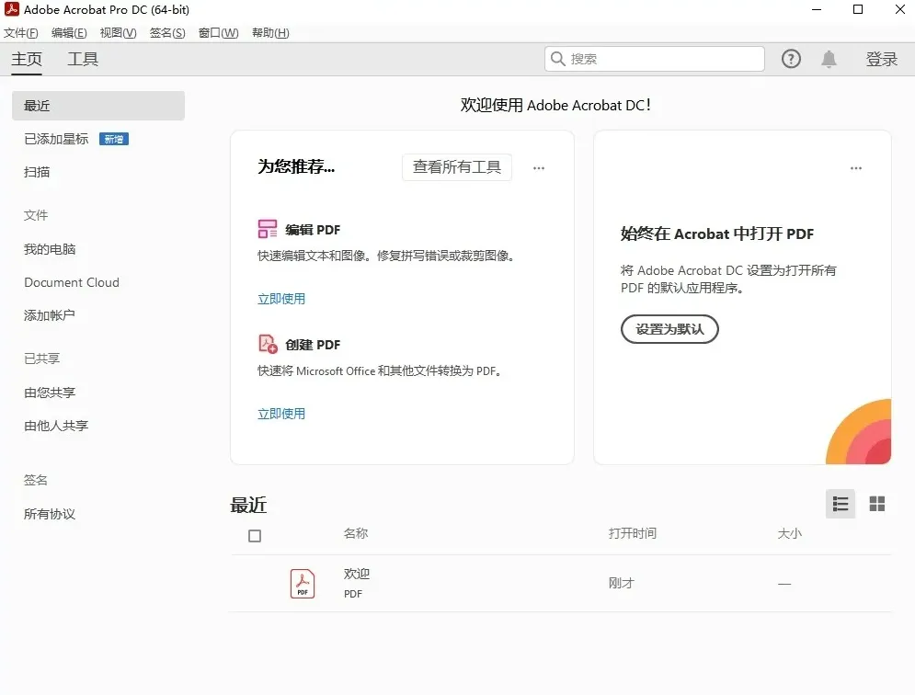
Task: Open the 为您推荐 card more options
Action: coord(539,168)
